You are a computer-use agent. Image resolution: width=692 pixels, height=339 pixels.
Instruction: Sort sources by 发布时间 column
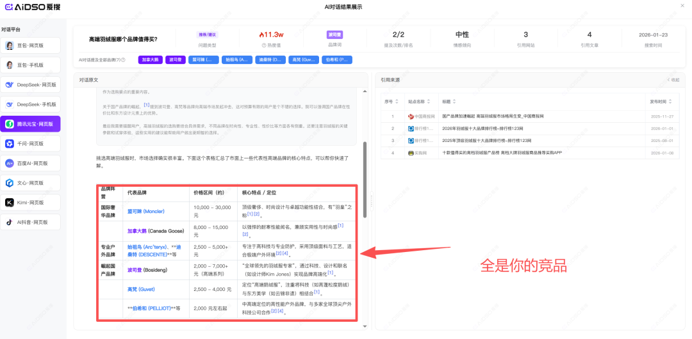click(670, 101)
